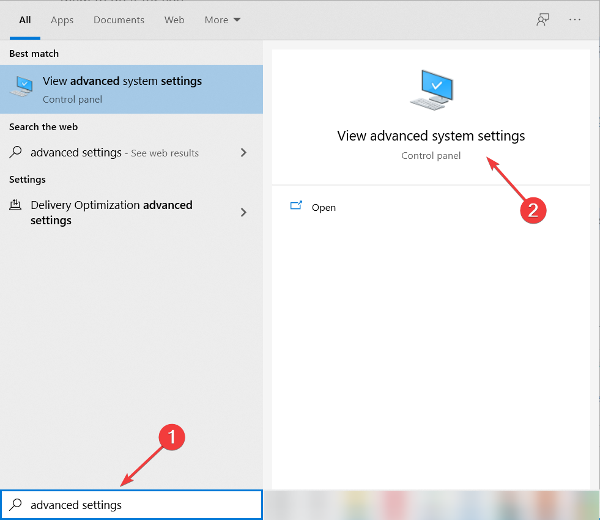Click the magnifier icon in search box
Viewport: 600px width, 520px height.
(x=15, y=505)
